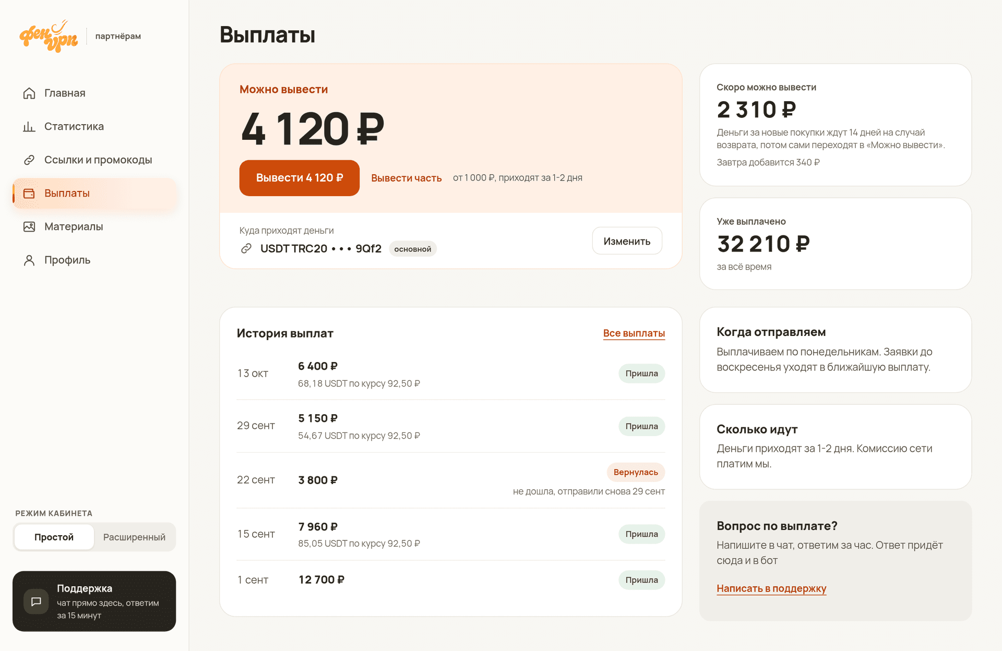Click the партнёрам label by the logo
The width and height of the screenshot is (1002, 651).
118,36
